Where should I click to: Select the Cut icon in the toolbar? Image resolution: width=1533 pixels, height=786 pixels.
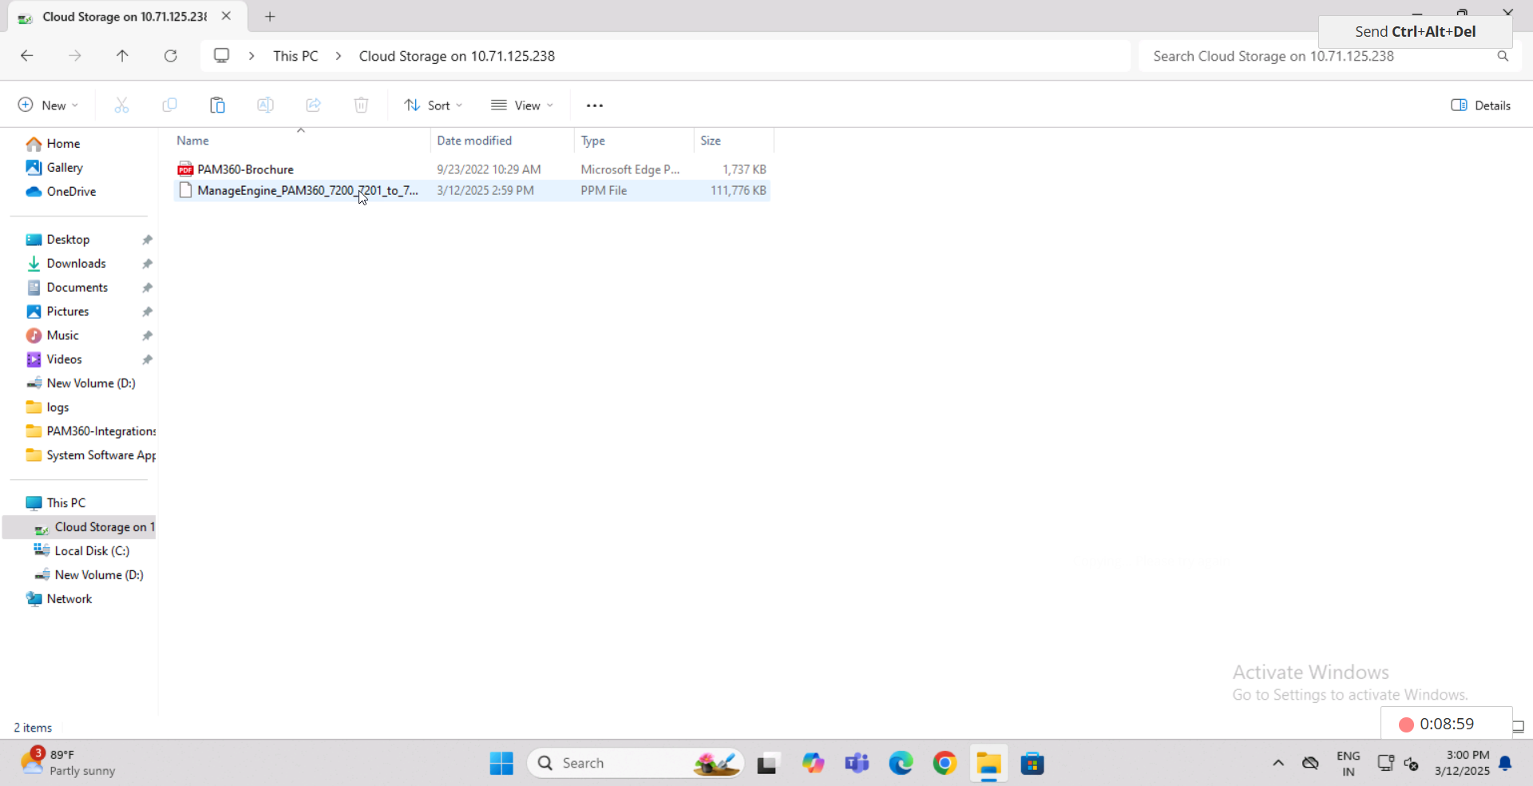point(121,105)
